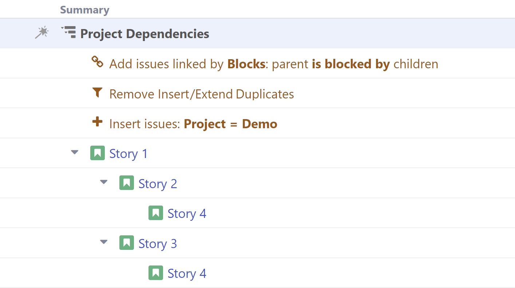Open the Story 3 issue link

click(158, 243)
